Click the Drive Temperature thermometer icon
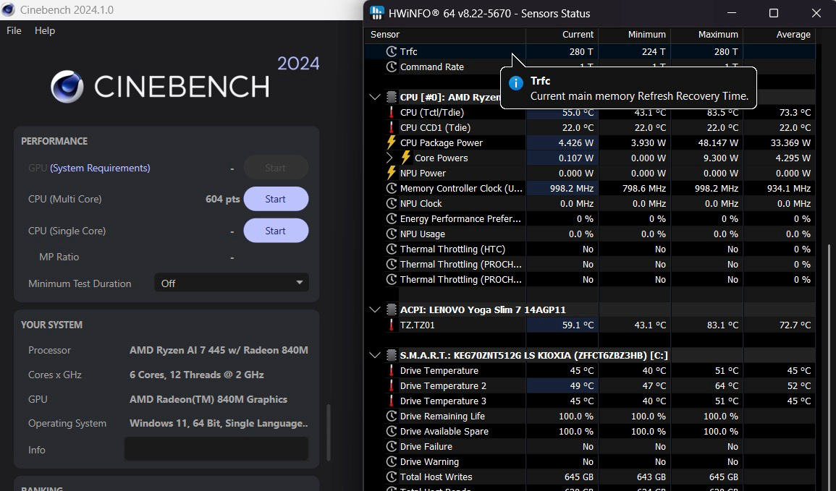Screen dimensions: 836x491 click(x=392, y=371)
